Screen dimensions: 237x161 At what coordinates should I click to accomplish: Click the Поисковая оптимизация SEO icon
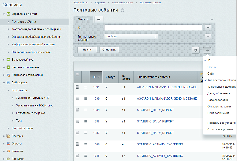[8, 75]
